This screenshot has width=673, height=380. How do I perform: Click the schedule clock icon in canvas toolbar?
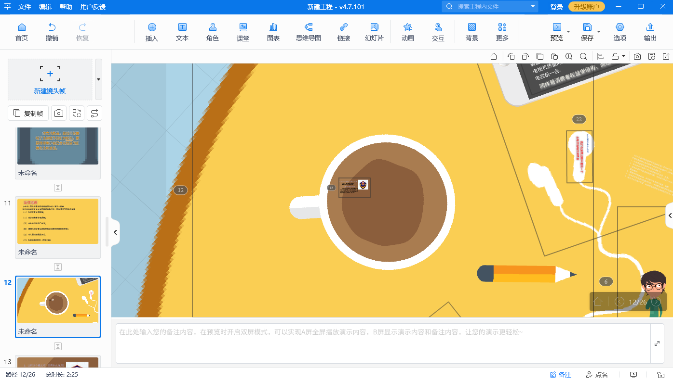pos(652,56)
